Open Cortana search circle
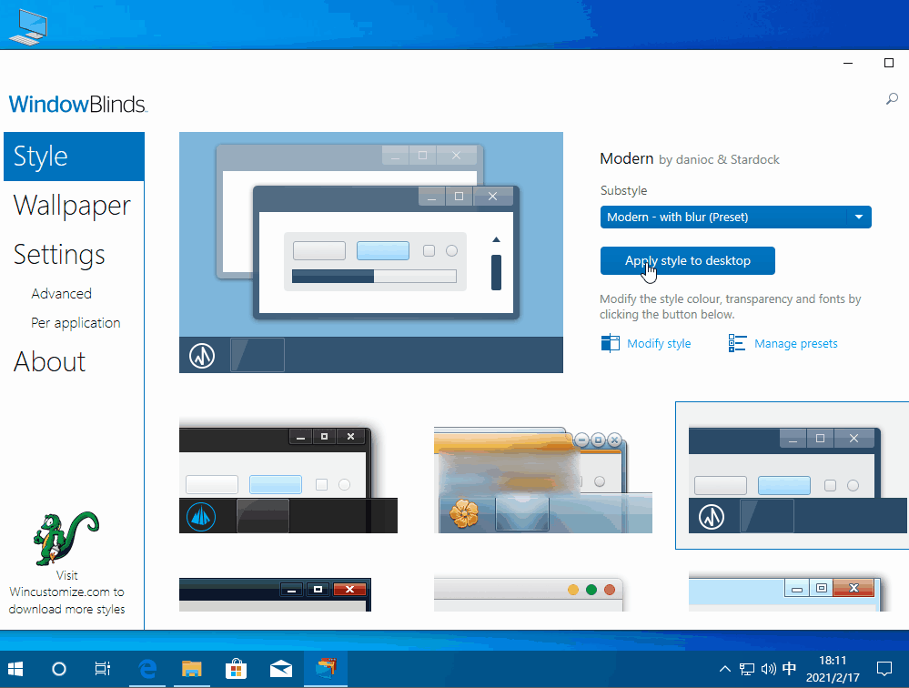Screen dimensions: 909x688 (x=58, y=670)
